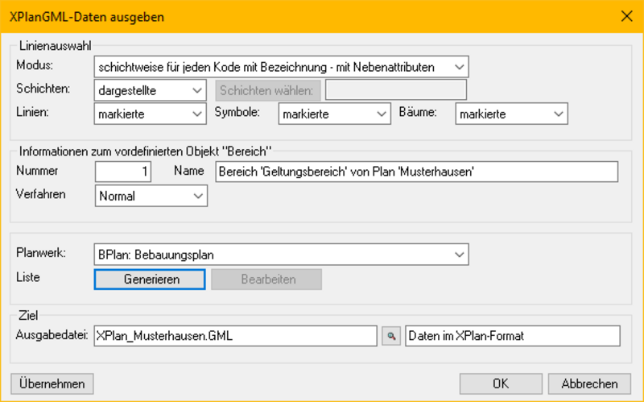Click the Schichten wählen button
Viewport: 644px width, 402px height.
268,90
